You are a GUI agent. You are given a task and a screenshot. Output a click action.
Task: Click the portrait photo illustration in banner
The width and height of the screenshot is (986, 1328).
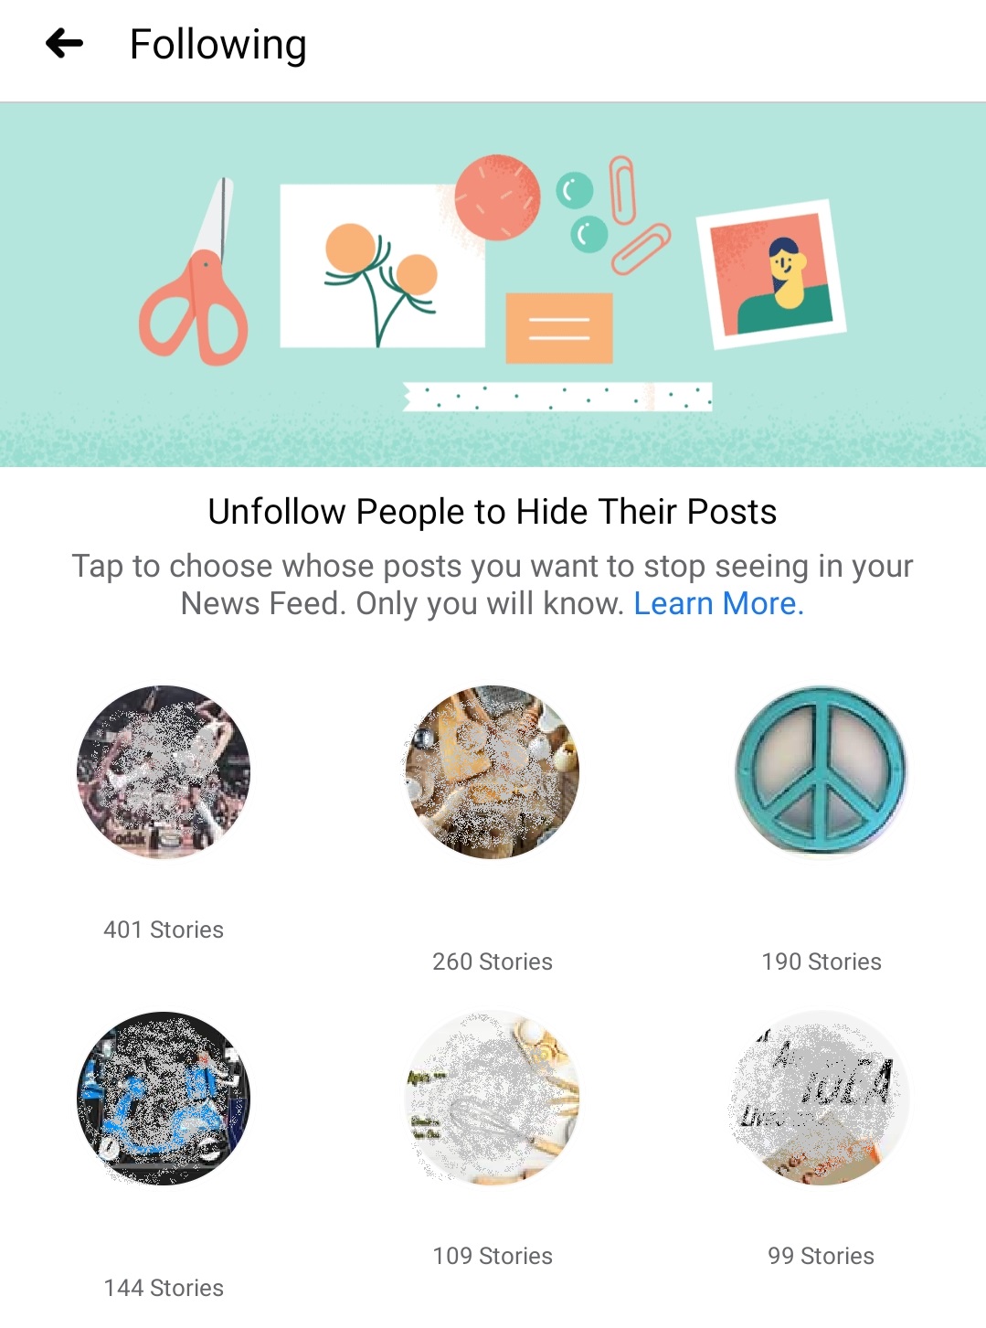tap(773, 272)
